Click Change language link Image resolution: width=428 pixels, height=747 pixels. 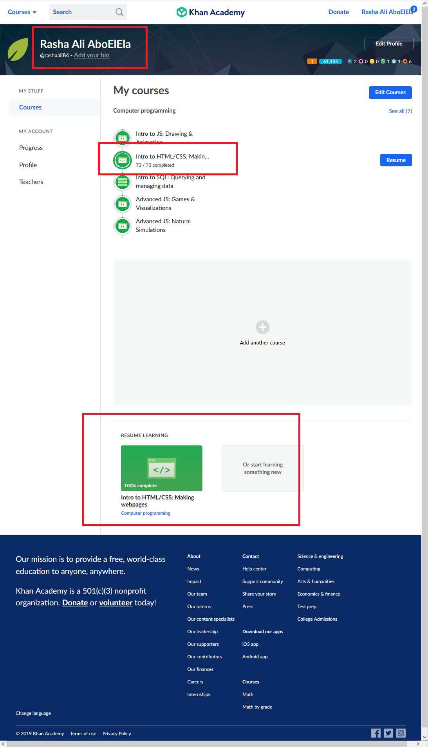pyautogui.click(x=33, y=713)
